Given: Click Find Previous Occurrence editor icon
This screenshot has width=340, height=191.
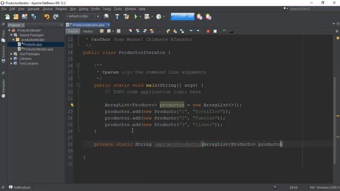Looking at the screenshot, I should 138,31.
